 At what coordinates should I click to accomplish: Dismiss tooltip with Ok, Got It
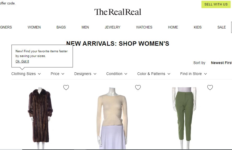coord(22,61)
